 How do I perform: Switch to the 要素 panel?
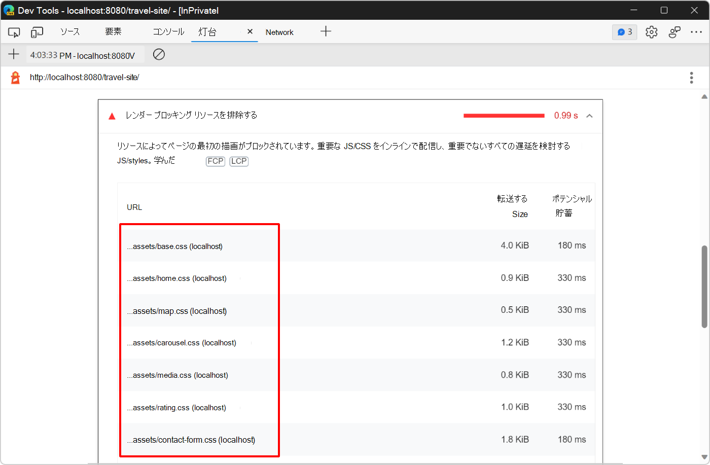pyautogui.click(x=113, y=31)
